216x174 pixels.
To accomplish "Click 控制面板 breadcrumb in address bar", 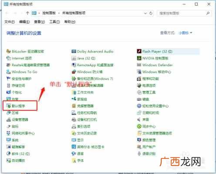I will pyautogui.click(x=49, y=13).
